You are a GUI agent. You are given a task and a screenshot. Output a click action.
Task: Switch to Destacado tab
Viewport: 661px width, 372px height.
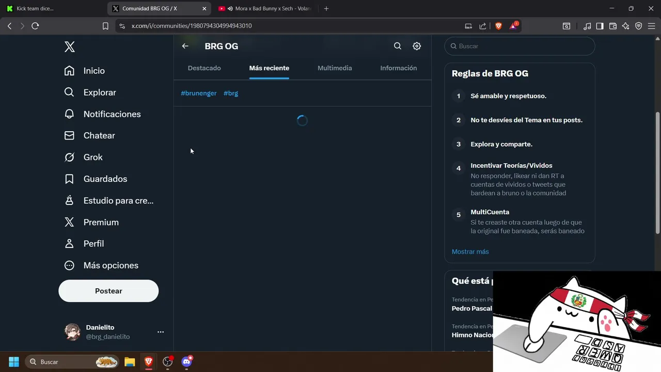(204, 68)
